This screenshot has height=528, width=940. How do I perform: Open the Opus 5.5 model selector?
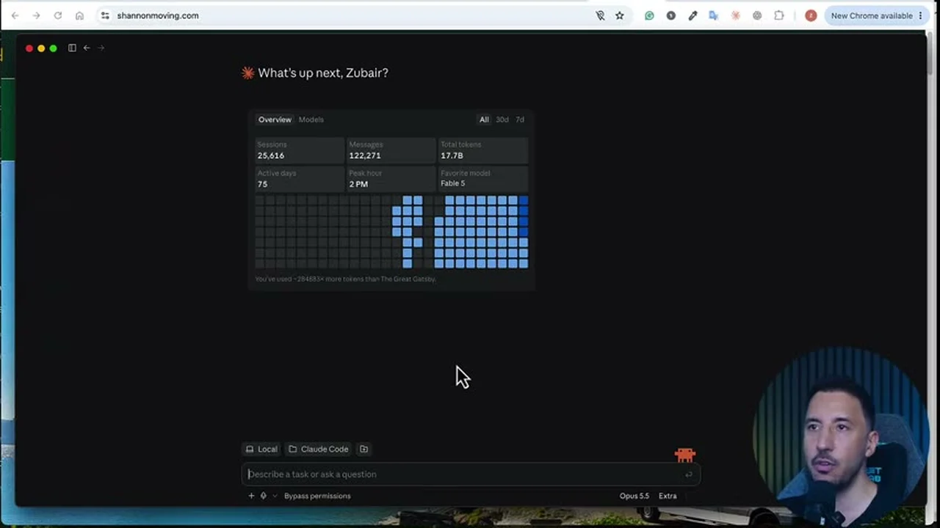pos(634,496)
